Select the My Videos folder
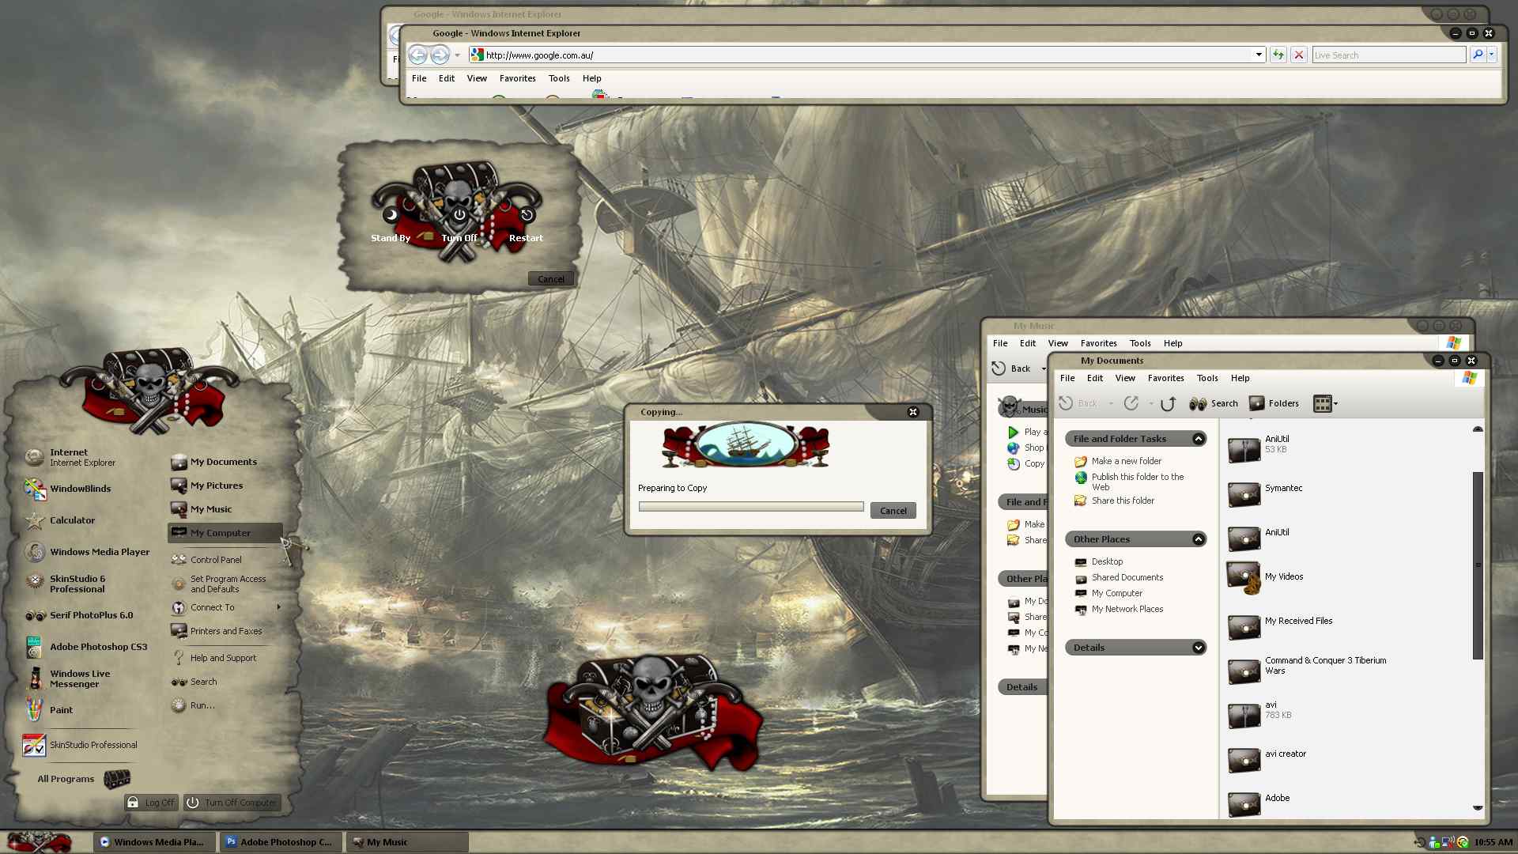The image size is (1518, 854). pos(1265,579)
